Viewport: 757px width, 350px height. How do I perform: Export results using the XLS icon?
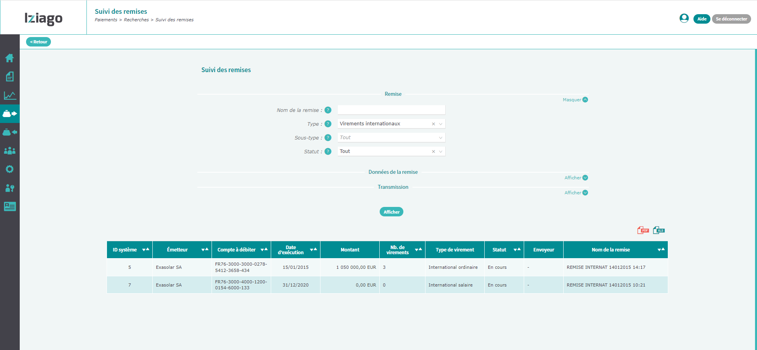tap(659, 230)
